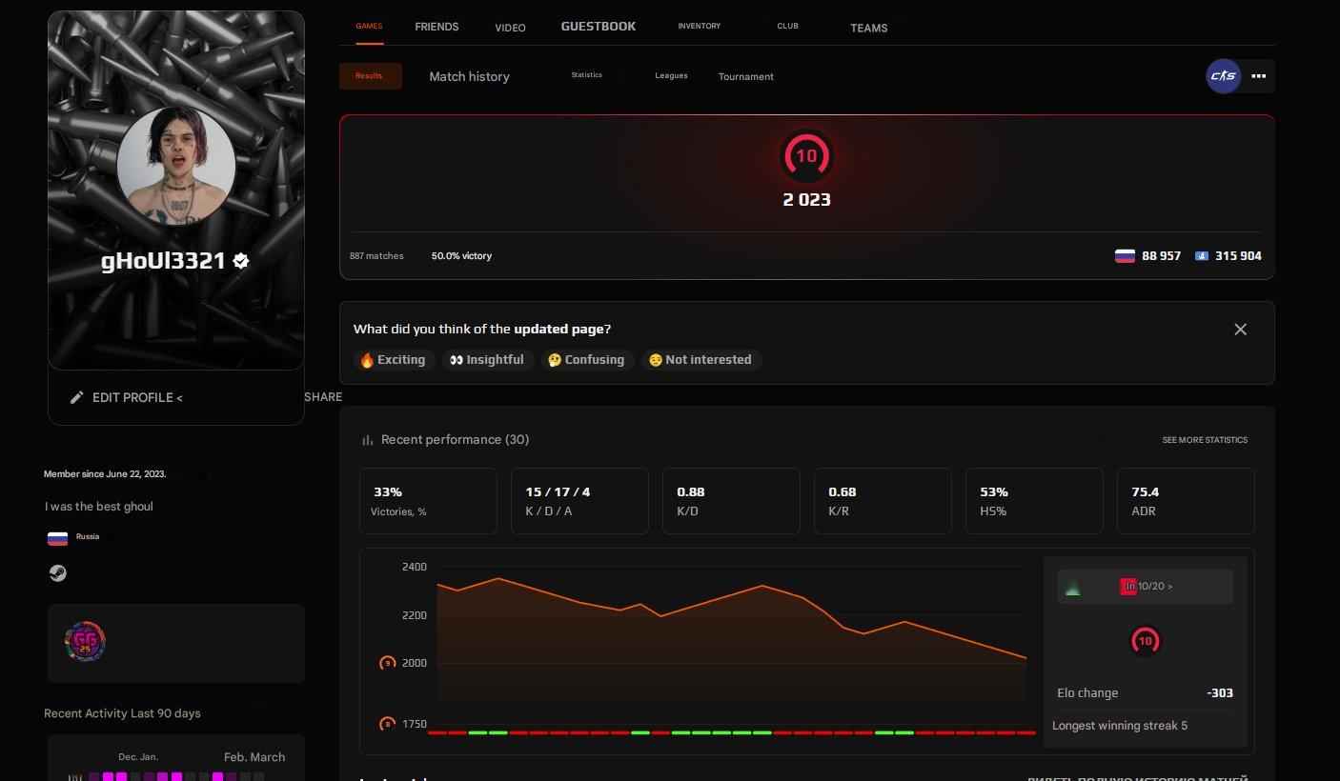1340x781 pixels.
Task: Select the CS2 game icon
Action: tap(1224, 76)
